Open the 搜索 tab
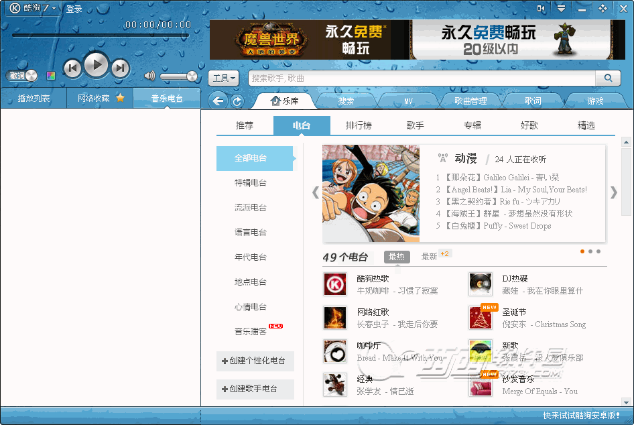 coord(346,101)
